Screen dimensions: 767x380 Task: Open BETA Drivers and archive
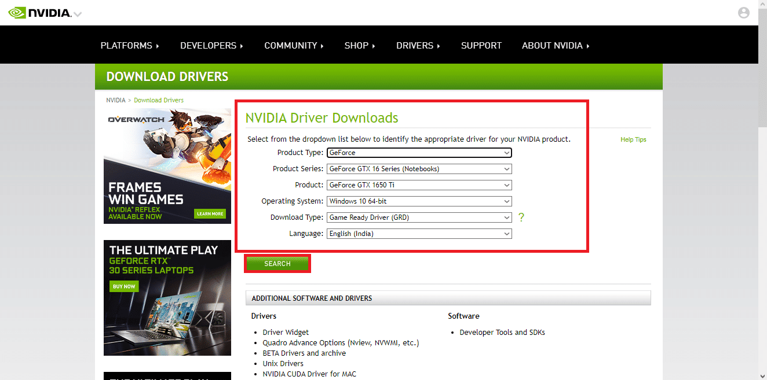[304, 353]
